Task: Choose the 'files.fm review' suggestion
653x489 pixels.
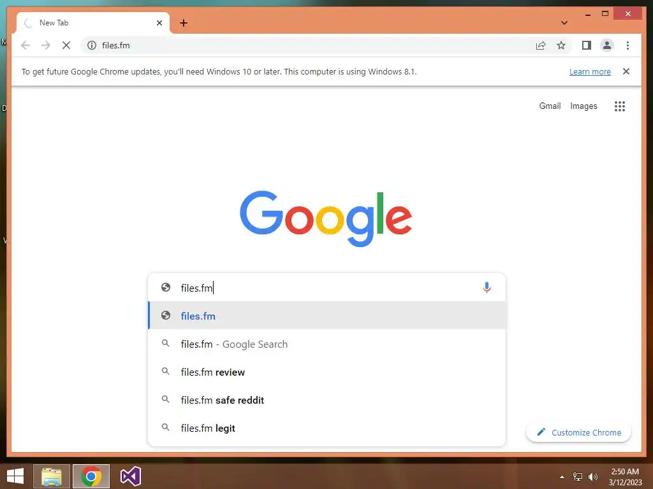Action: pos(327,372)
